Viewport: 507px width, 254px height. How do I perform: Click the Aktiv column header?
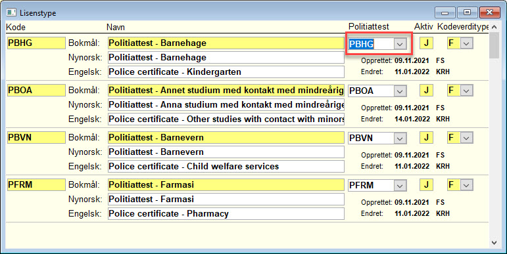click(x=423, y=27)
